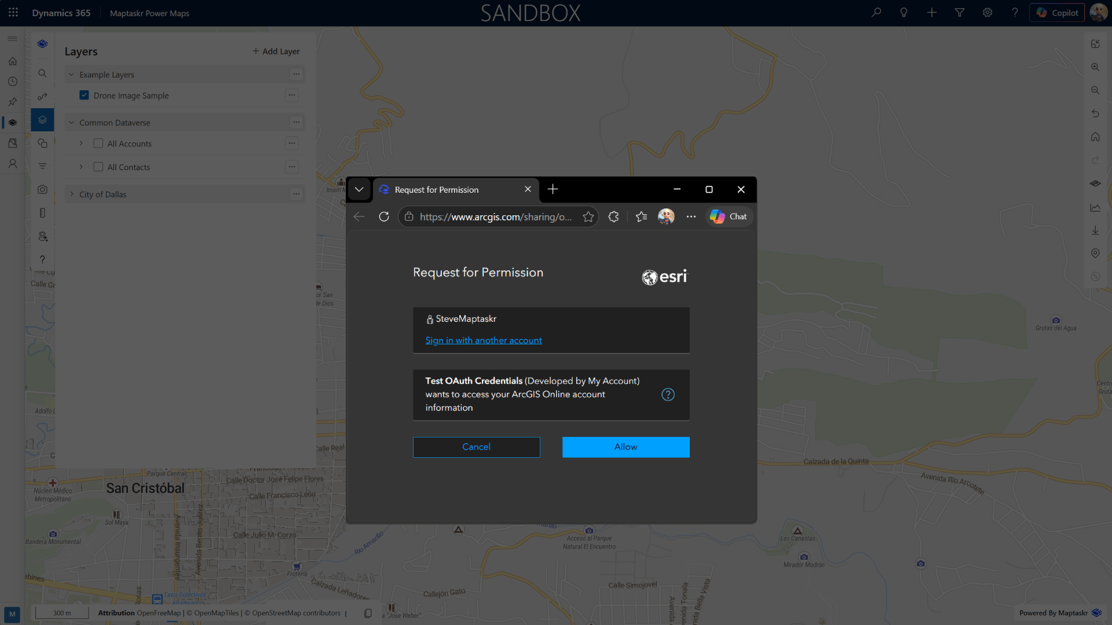Add page to favorites star icon
Screen dimensions: 1112x625
[x=588, y=216]
